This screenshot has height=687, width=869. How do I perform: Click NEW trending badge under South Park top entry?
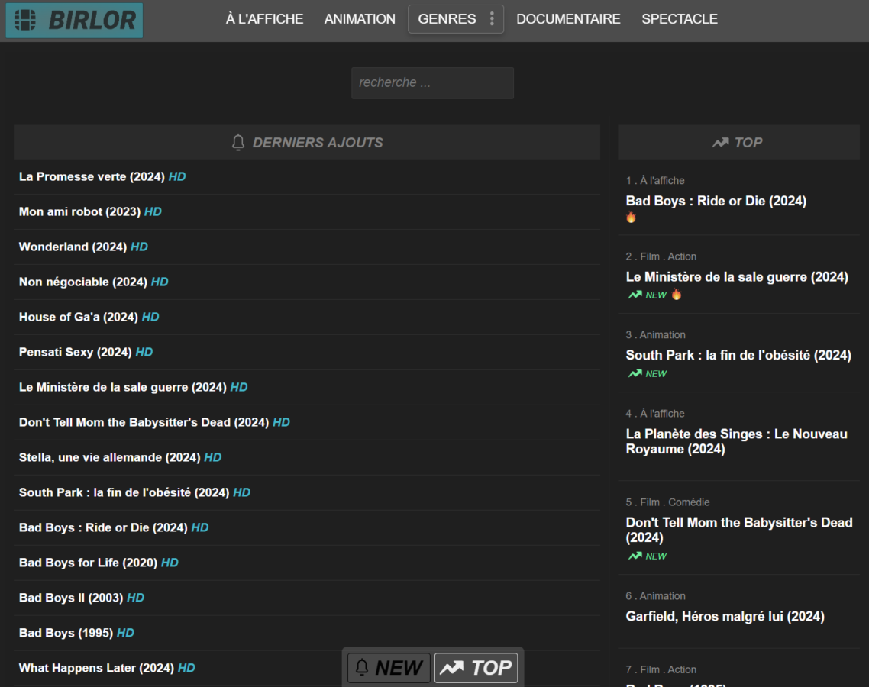pyautogui.click(x=648, y=373)
